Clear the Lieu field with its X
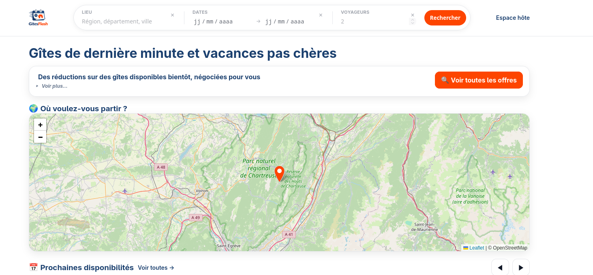 [x=172, y=15]
